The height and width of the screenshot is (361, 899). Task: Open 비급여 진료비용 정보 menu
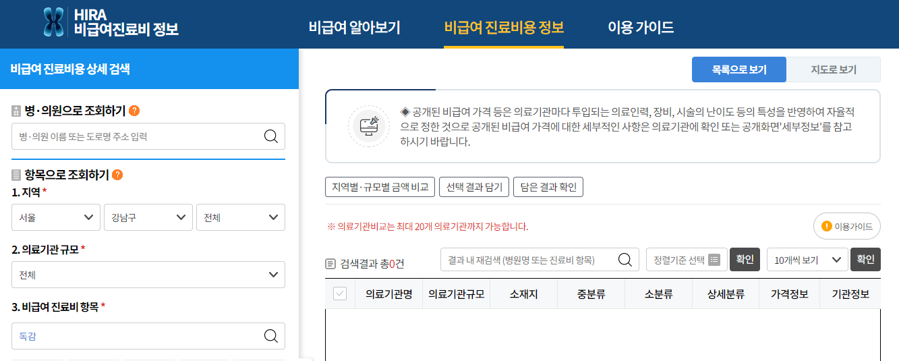(504, 28)
